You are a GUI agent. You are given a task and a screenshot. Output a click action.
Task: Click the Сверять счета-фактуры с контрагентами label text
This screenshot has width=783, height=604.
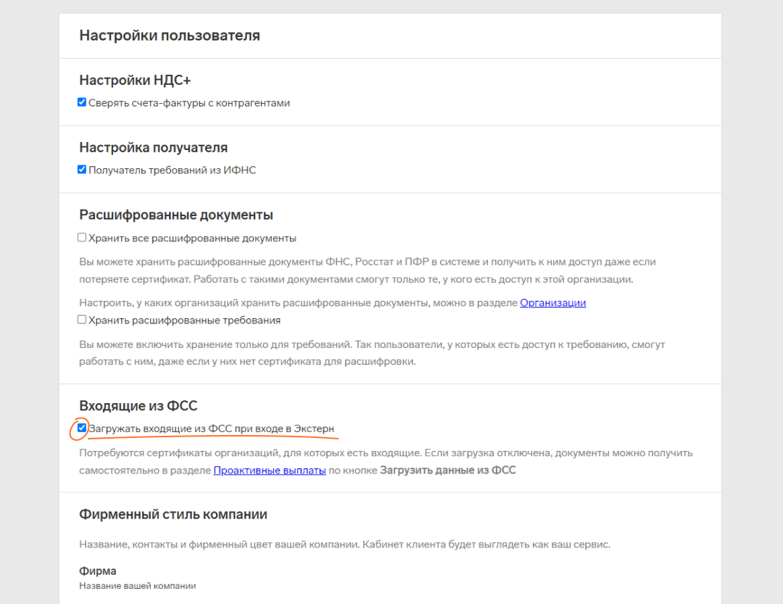coord(188,103)
